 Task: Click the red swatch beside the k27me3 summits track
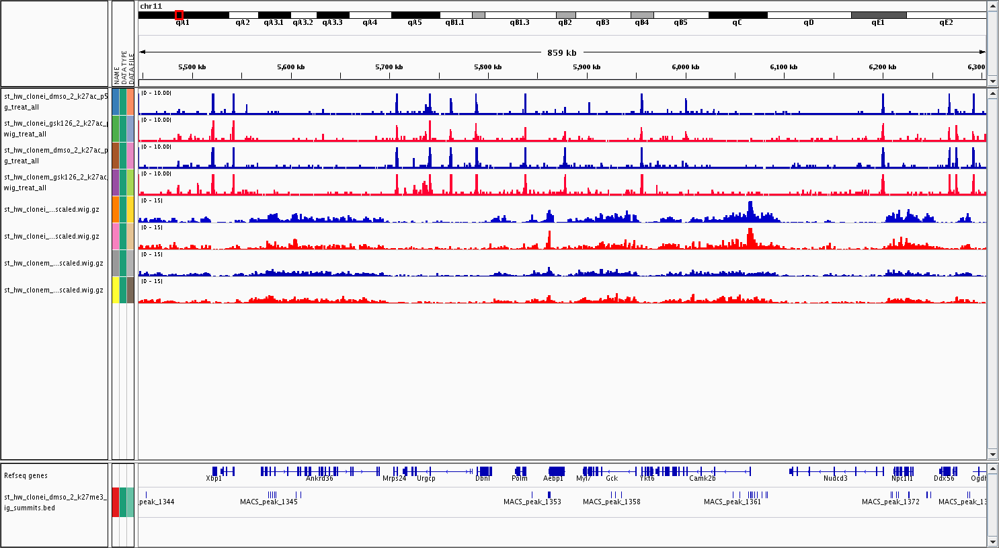pos(116,502)
